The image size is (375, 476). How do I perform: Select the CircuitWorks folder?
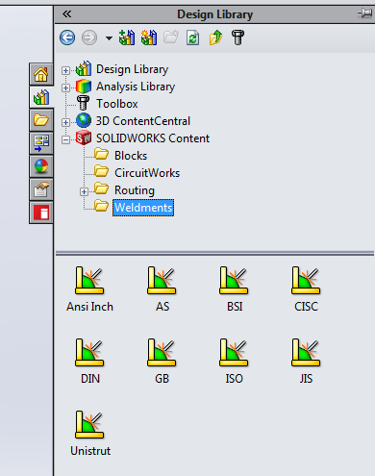147,173
